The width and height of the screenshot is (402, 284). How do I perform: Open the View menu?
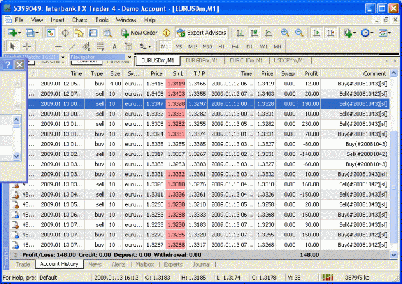pos(37,20)
